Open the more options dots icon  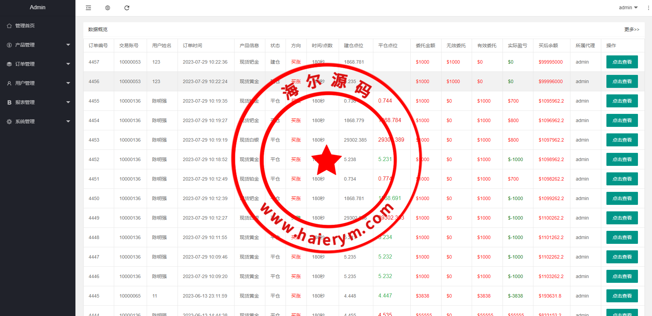tap(648, 8)
